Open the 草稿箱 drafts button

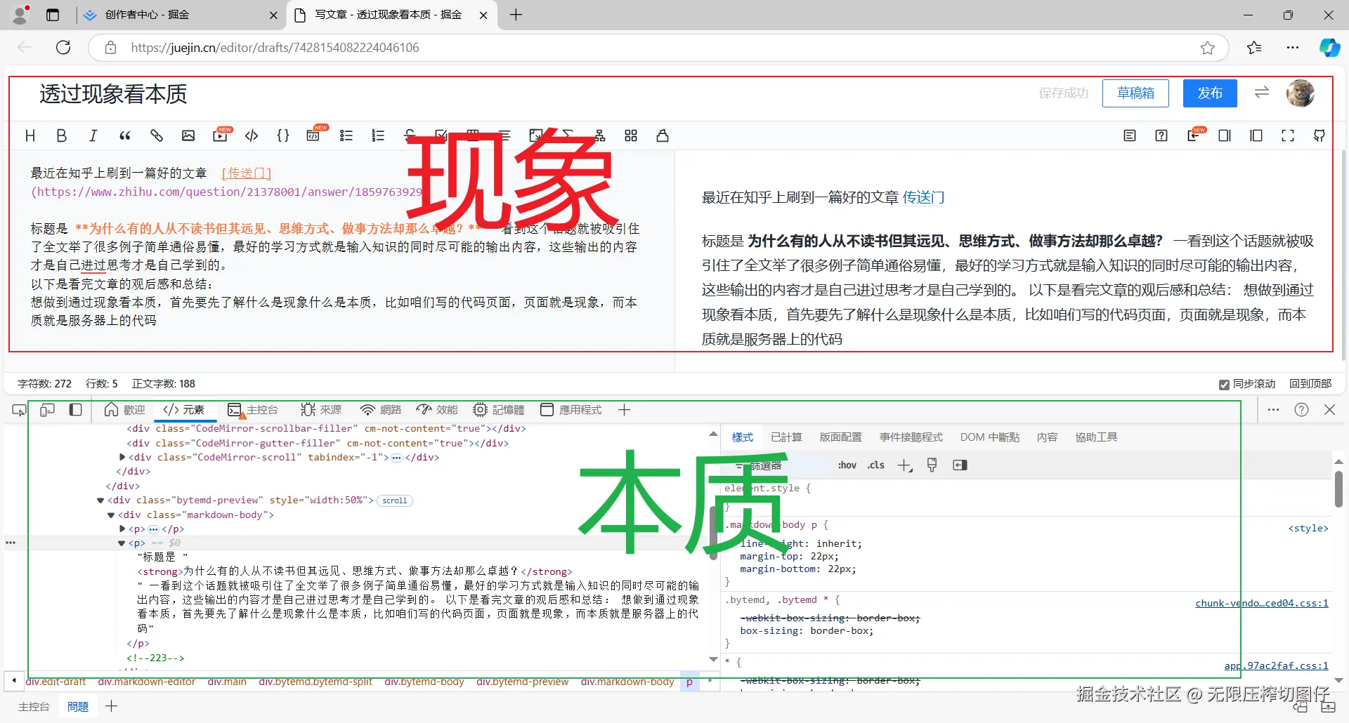[1135, 93]
